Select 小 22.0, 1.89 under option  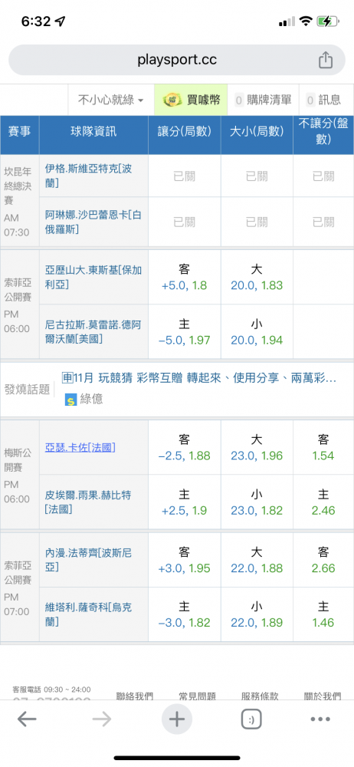[257, 614]
